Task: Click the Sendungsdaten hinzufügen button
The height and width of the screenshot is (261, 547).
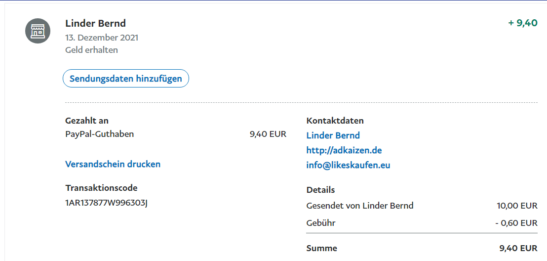Action: click(x=125, y=78)
